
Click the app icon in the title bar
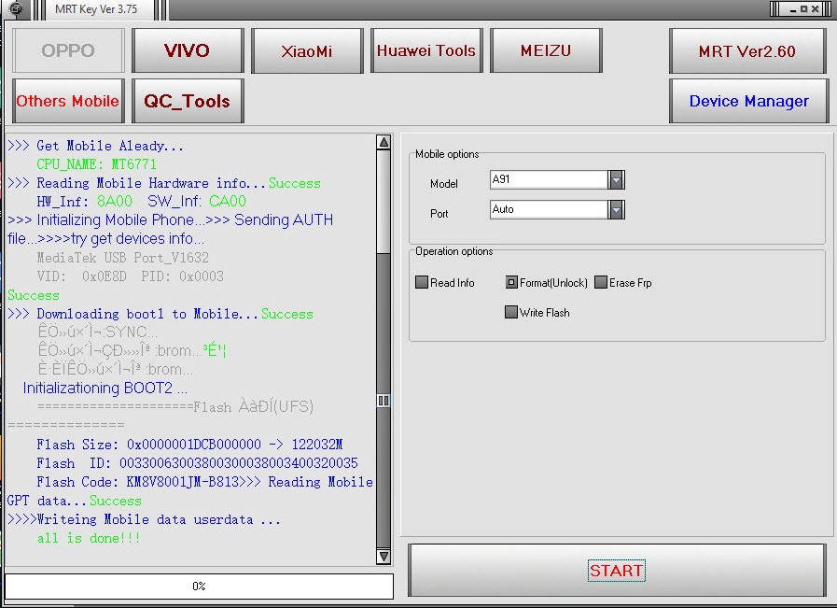[x=17, y=8]
